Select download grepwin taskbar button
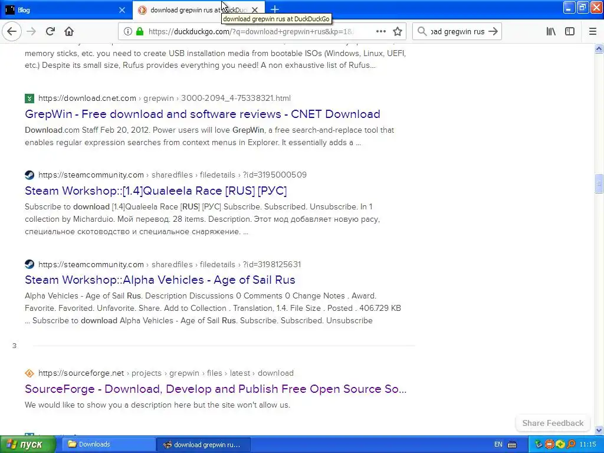 coord(204,445)
